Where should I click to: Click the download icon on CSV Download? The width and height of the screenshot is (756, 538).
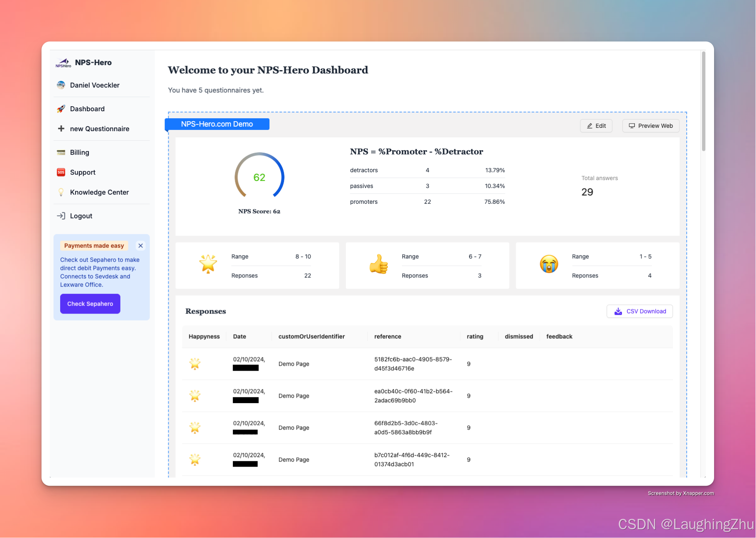click(x=618, y=311)
